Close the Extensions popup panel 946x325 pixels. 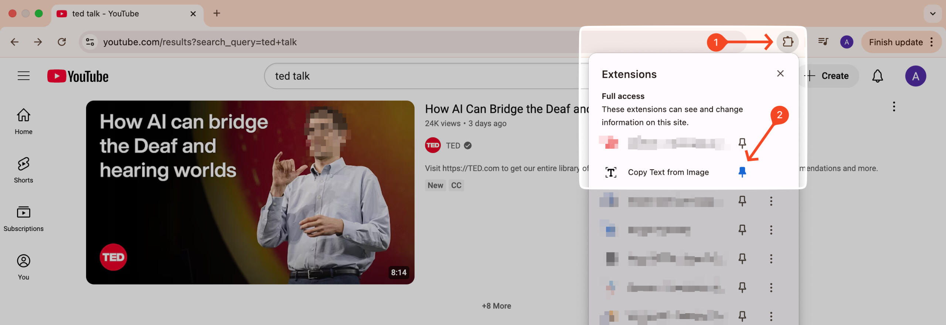780,74
